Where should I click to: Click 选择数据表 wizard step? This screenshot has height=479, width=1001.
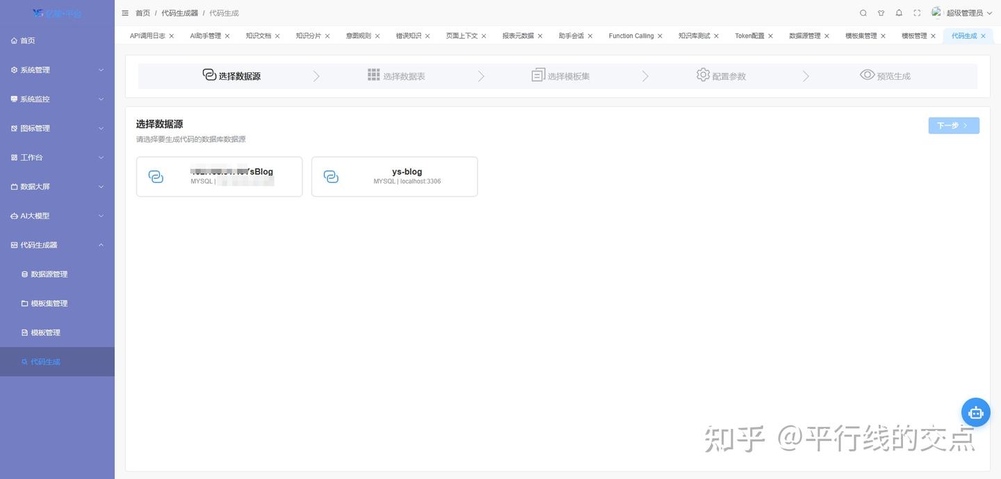click(x=396, y=76)
